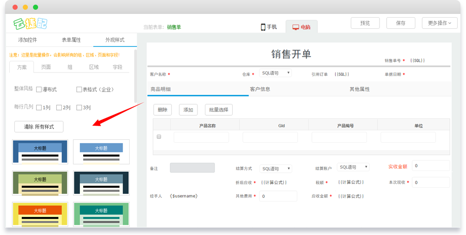Open the 客户信息 tab

point(260,89)
